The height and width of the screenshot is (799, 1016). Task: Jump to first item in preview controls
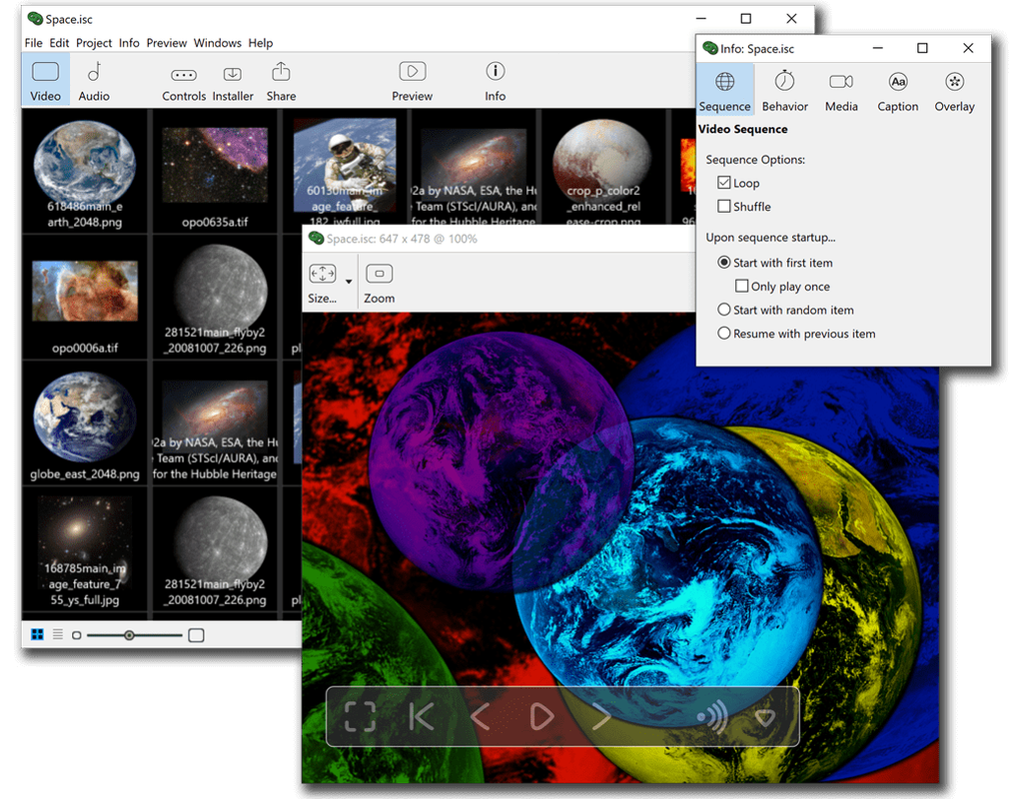[422, 716]
